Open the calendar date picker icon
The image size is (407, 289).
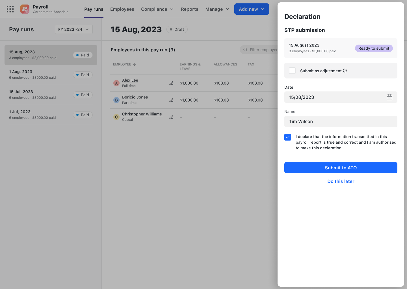tap(389, 97)
